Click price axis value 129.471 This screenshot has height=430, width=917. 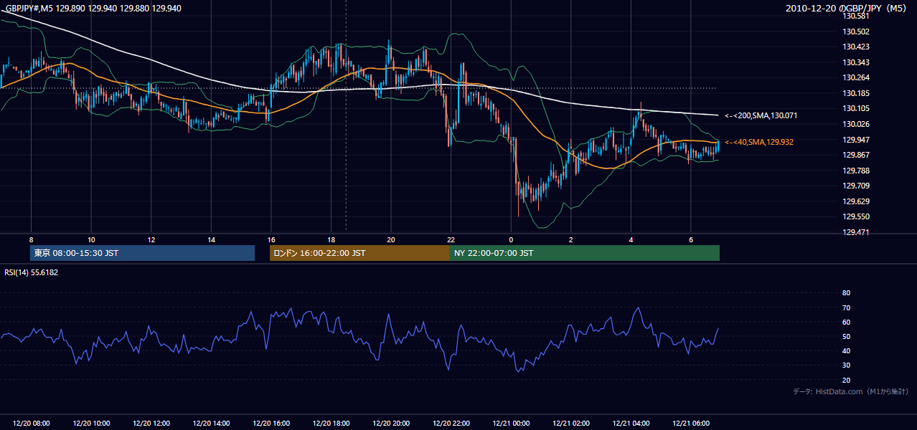pyautogui.click(x=855, y=233)
